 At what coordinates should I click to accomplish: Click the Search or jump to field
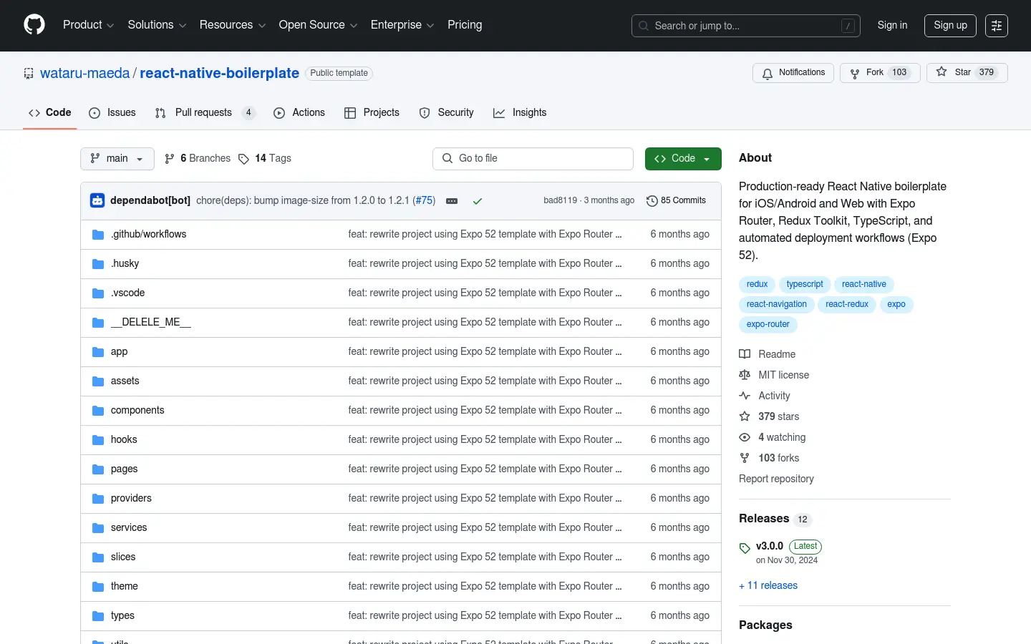(x=745, y=26)
